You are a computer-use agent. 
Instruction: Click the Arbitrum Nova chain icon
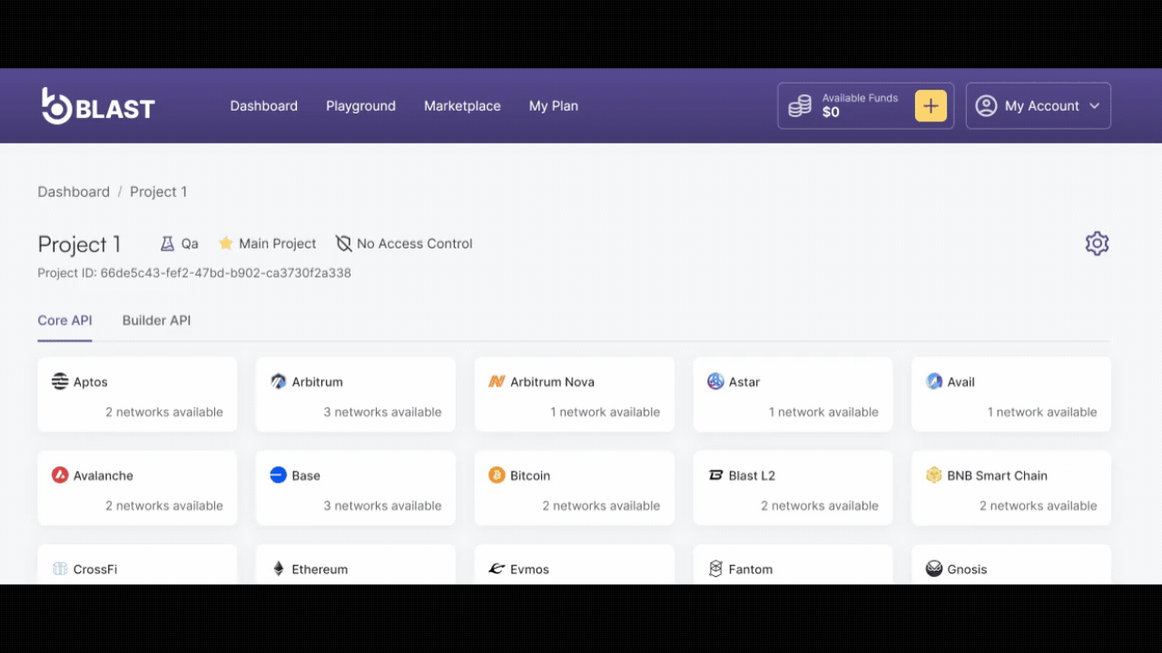pyautogui.click(x=497, y=382)
